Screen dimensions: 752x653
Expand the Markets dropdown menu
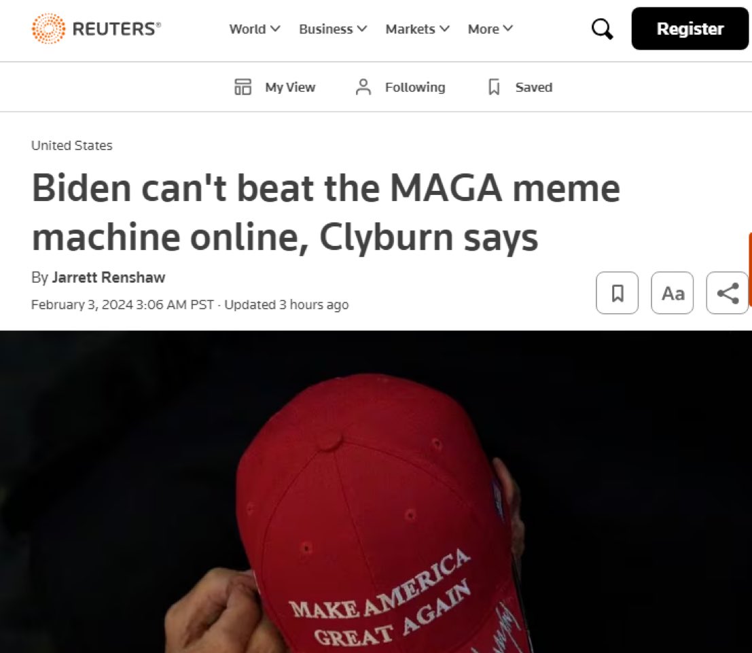417,29
